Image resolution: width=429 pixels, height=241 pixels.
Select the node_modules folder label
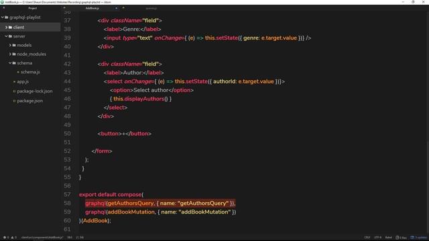click(32, 54)
